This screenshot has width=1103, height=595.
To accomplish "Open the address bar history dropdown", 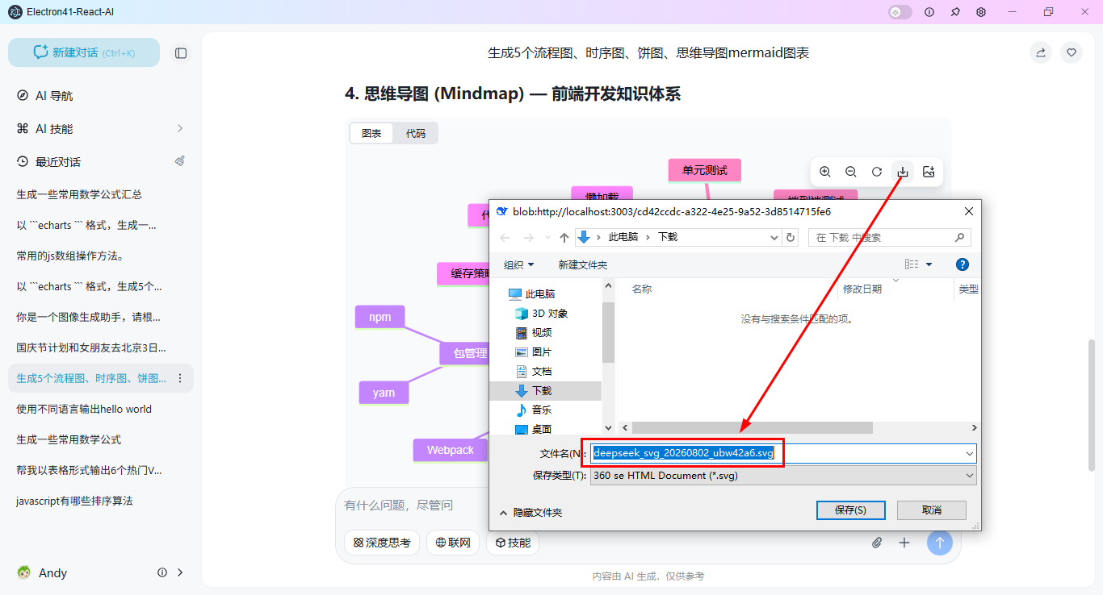I will (776, 238).
